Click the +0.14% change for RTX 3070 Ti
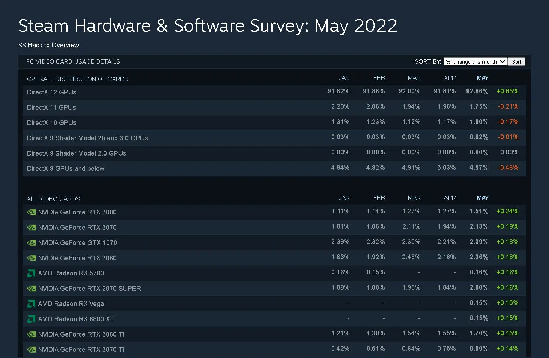This screenshot has height=358, width=549. 508,349
